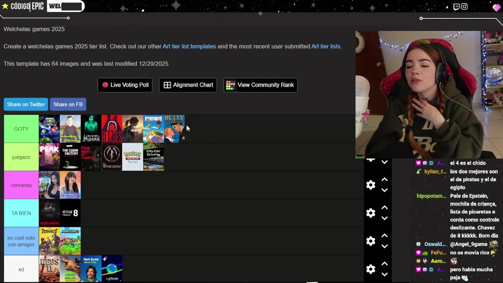
Task: Click the streamer webcam overlay
Action: pos(429,95)
